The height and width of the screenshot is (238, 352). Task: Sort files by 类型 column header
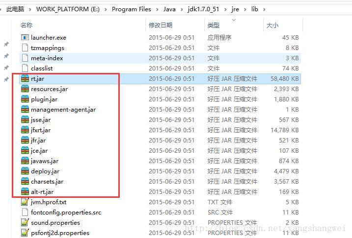point(213,25)
